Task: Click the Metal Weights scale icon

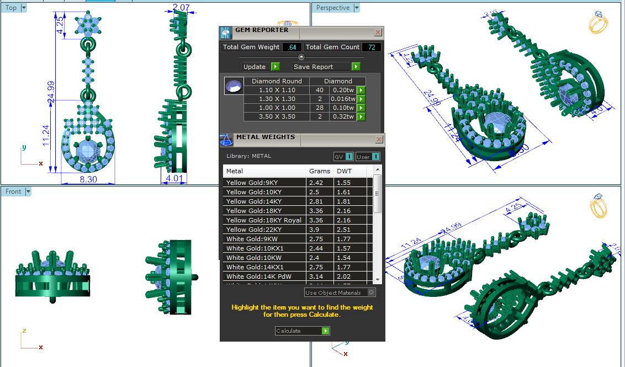Action: pyautogui.click(x=226, y=140)
